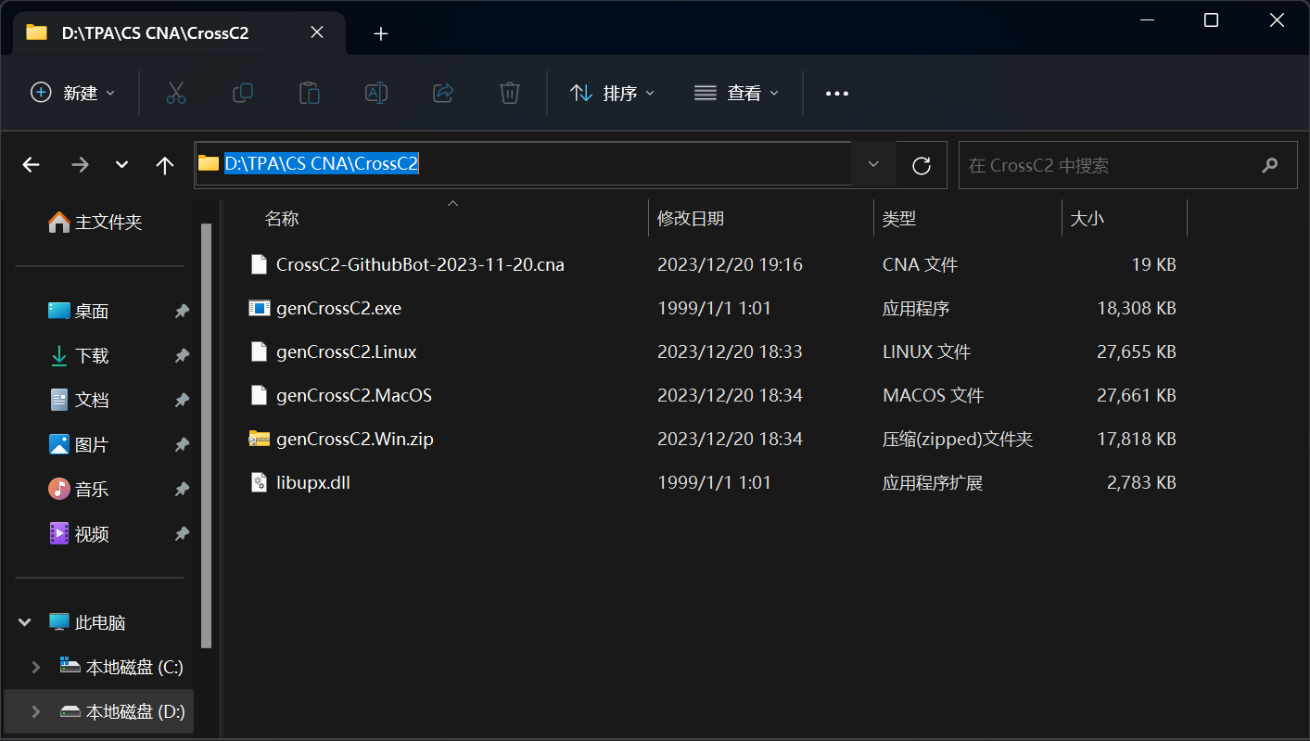Paste from clipboard using paste icon
Viewport: 1310px width, 741px height.
click(x=309, y=93)
